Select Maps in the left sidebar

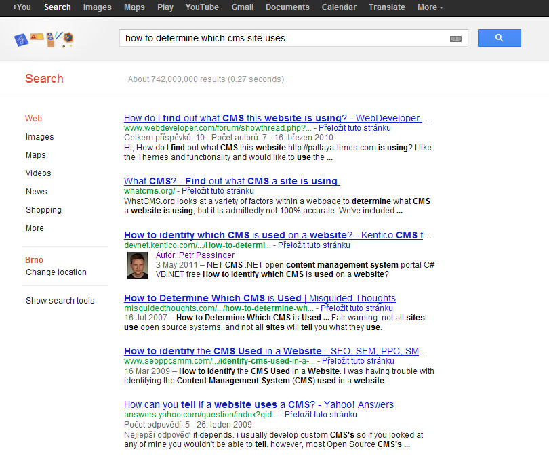pos(36,155)
